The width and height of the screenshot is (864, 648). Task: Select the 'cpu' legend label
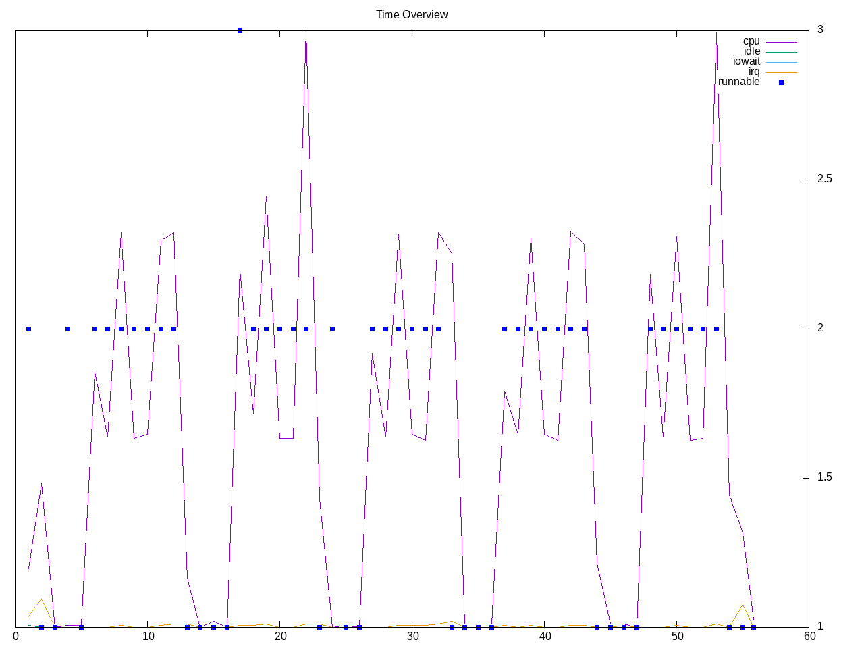pyautogui.click(x=751, y=41)
